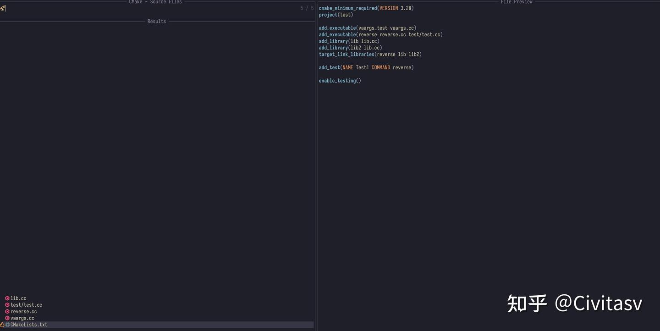Image resolution: width=660 pixels, height=331 pixels.
Task: Click the flame indicator before CMakeLists.txt
Action: click(x=2, y=325)
